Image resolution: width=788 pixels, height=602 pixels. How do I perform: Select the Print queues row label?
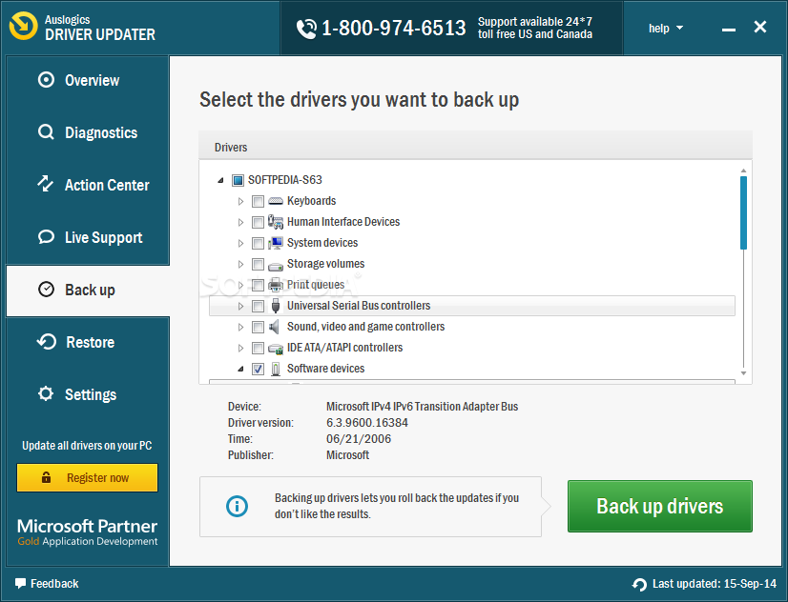click(316, 285)
